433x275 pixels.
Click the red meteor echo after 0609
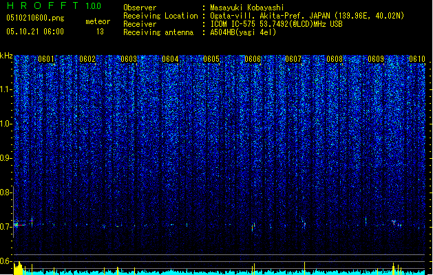394,222
